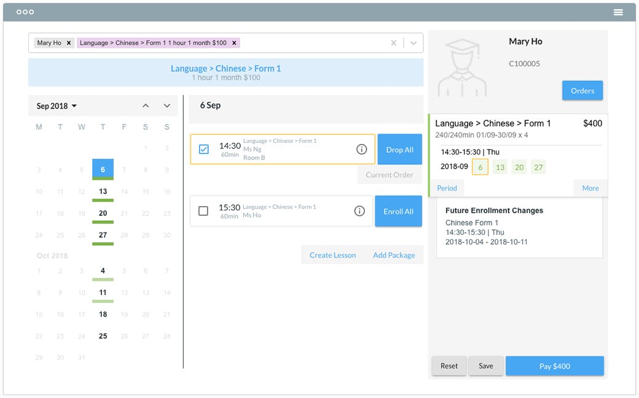Switch to the Period tab
639x398 pixels.
coord(447,188)
